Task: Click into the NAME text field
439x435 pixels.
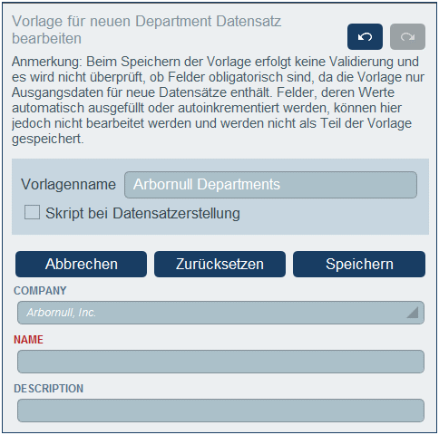Action: click(x=220, y=362)
